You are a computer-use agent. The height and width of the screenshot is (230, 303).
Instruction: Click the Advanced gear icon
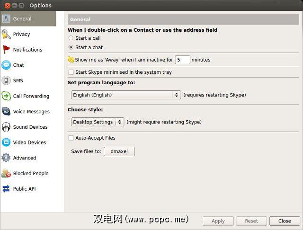tap(6, 158)
